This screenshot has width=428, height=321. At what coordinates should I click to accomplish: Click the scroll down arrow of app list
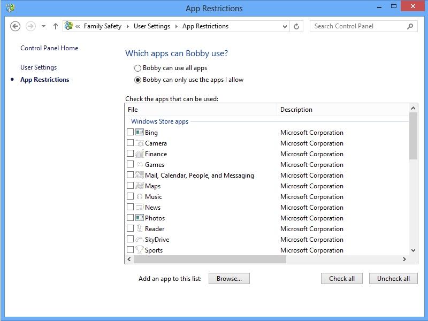tap(413, 250)
